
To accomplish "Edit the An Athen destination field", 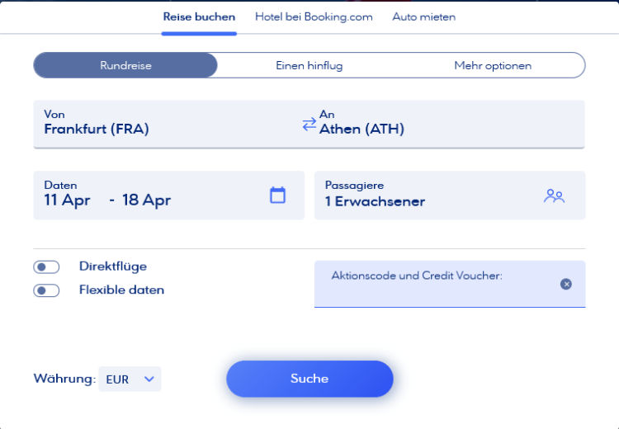I will tap(446, 124).
